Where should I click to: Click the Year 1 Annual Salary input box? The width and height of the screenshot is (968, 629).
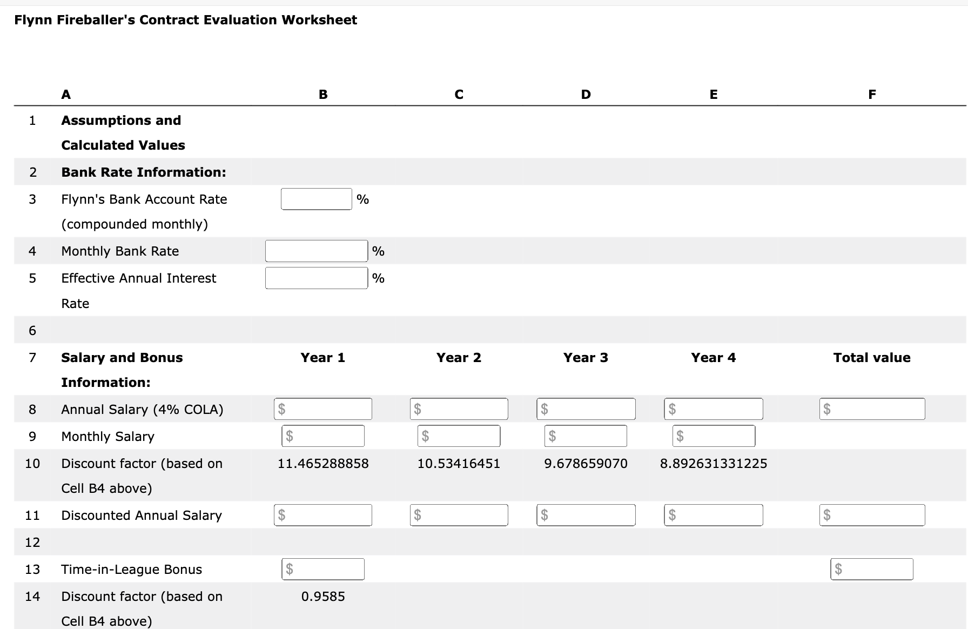click(x=322, y=409)
